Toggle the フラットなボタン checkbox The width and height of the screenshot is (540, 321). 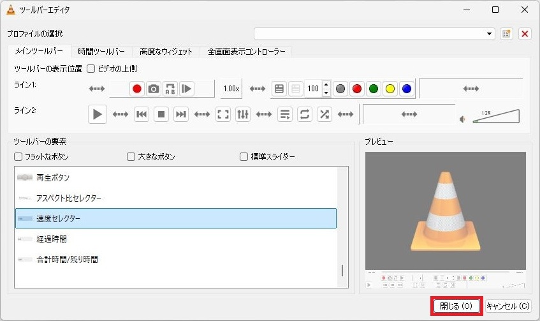18,156
